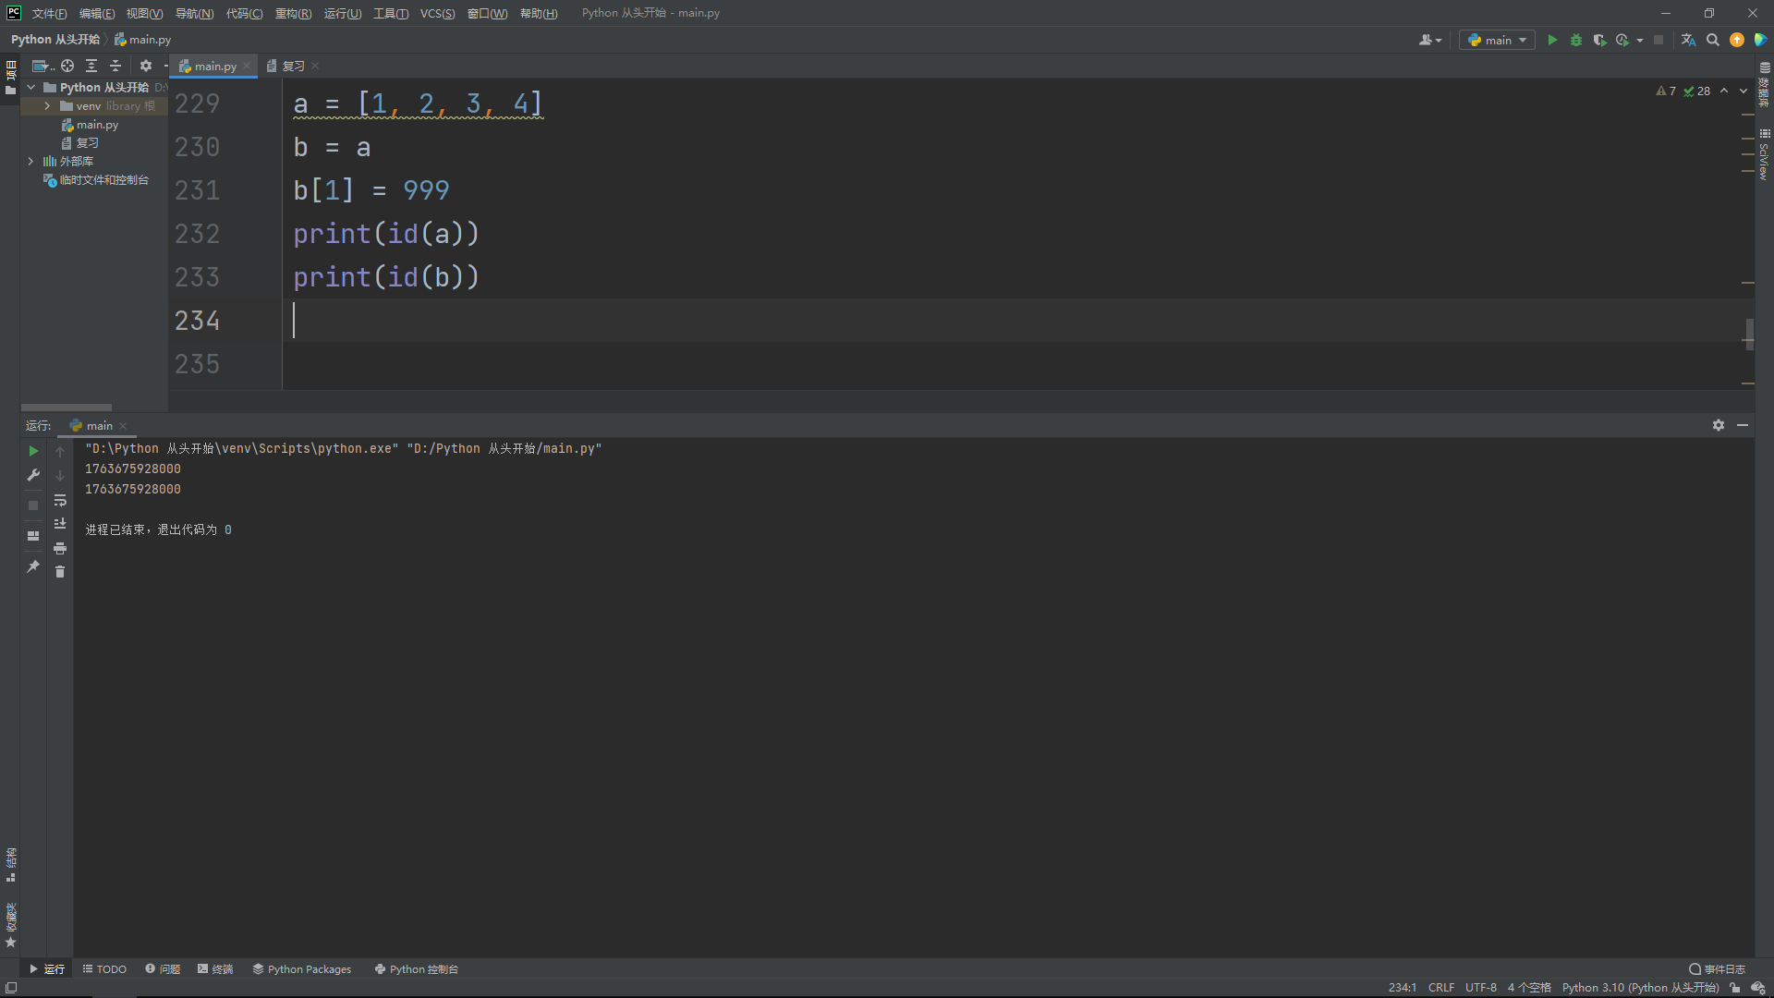Run main with the green play button
1774x998 pixels.
1552,40
